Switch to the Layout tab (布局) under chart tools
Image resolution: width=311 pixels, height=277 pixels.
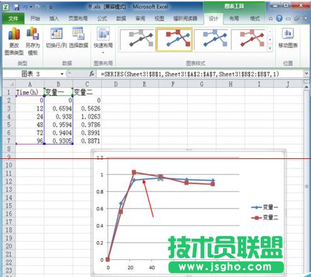[234, 19]
